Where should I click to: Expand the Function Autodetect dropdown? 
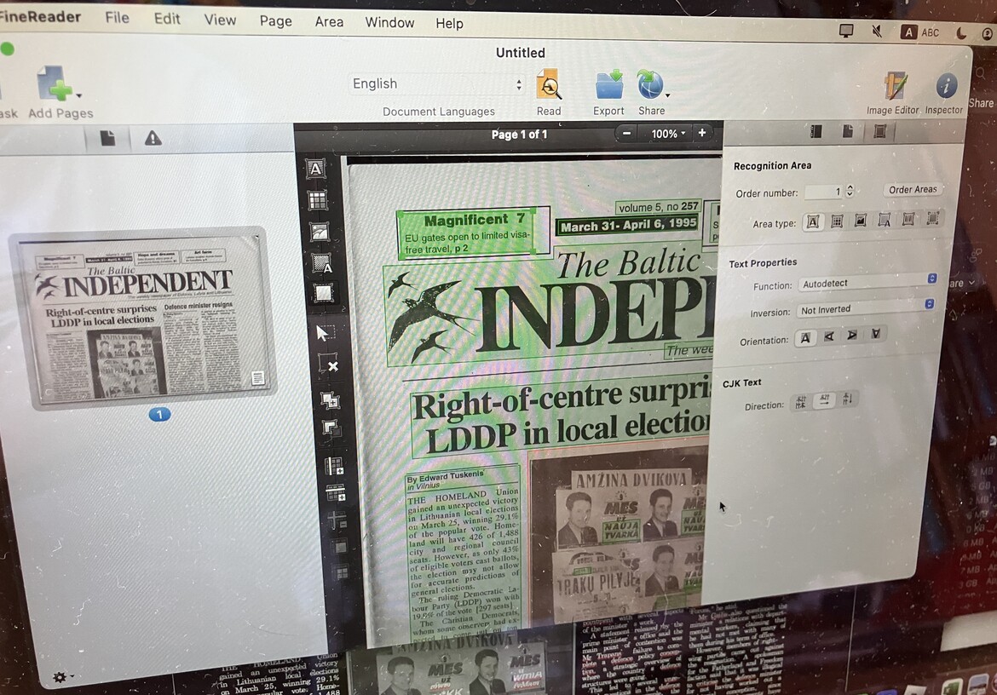[x=867, y=281]
